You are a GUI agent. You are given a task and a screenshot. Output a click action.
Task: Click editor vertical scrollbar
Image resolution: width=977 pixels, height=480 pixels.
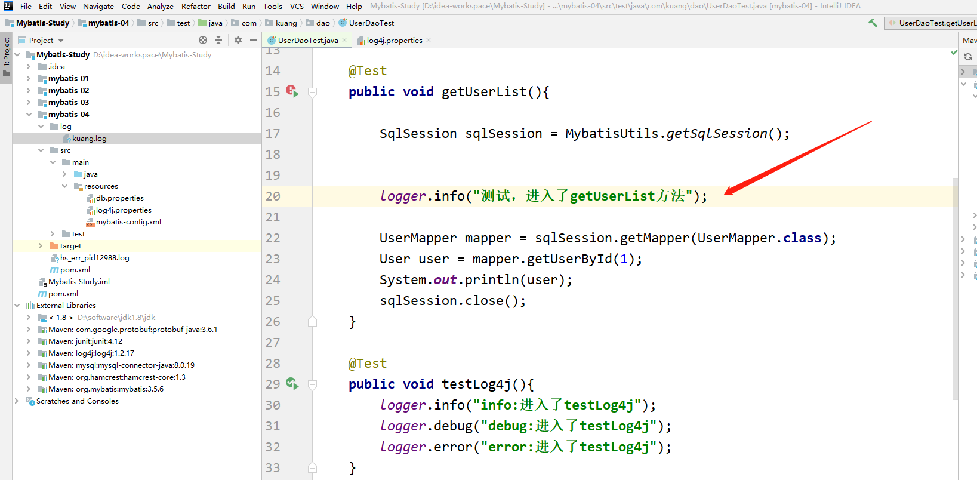[955, 288]
